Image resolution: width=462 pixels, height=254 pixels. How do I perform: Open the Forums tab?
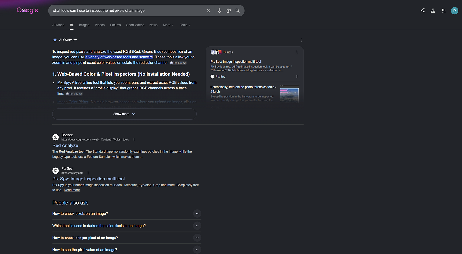(115, 25)
